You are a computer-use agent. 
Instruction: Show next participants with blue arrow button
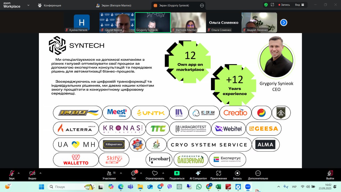283,23
